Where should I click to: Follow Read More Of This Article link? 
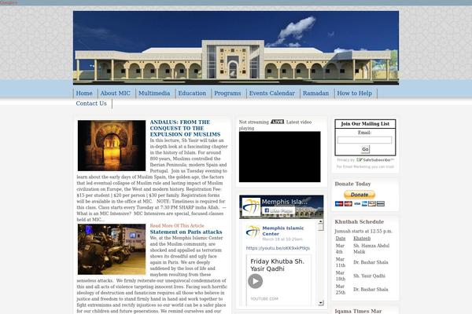(x=177, y=225)
